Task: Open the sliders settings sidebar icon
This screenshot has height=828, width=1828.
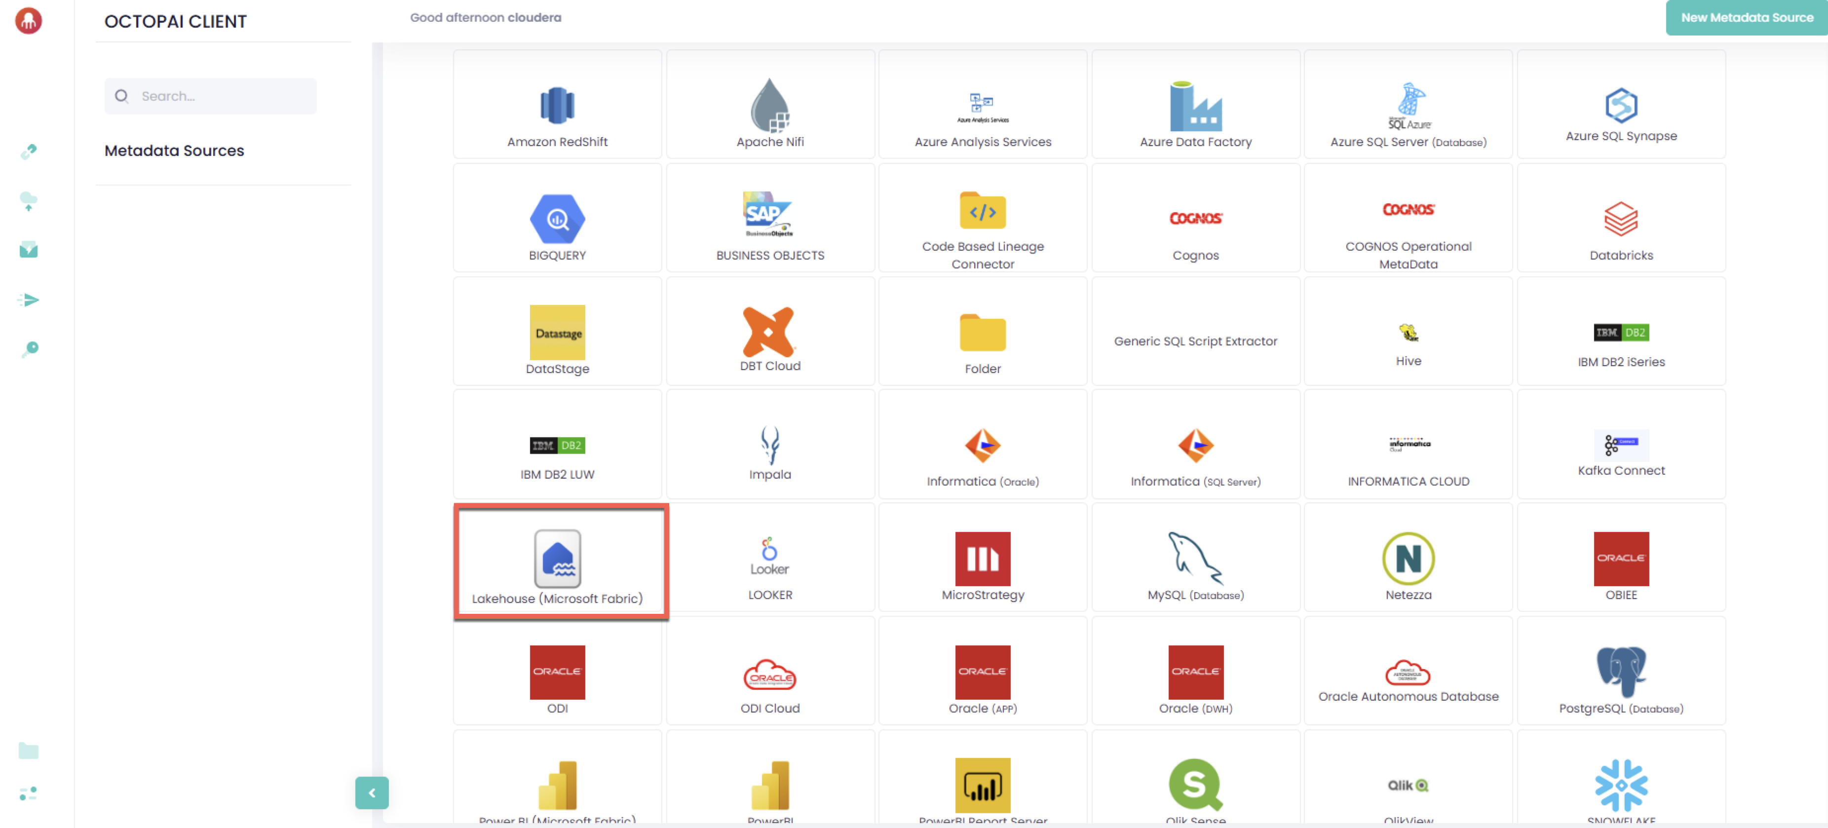Action: [29, 793]
